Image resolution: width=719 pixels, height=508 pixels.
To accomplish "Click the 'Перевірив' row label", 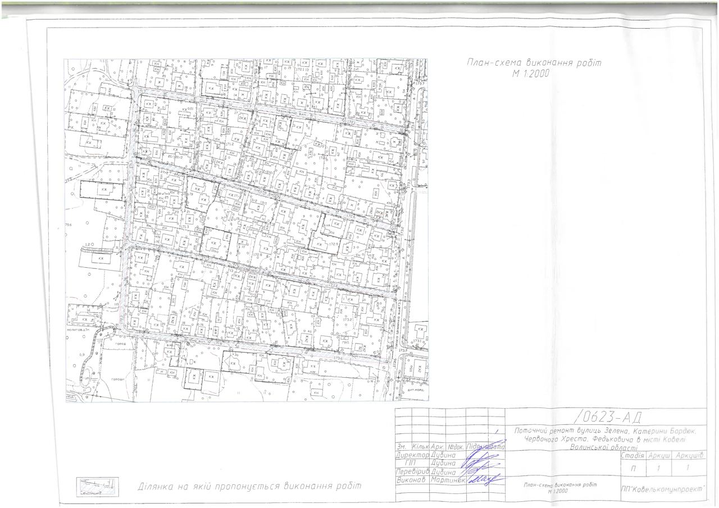I will (x=413, y=472).
